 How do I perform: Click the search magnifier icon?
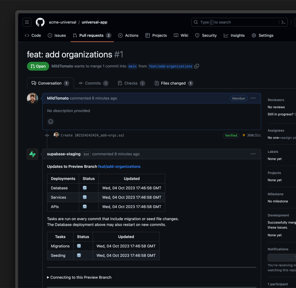point(196,22)
